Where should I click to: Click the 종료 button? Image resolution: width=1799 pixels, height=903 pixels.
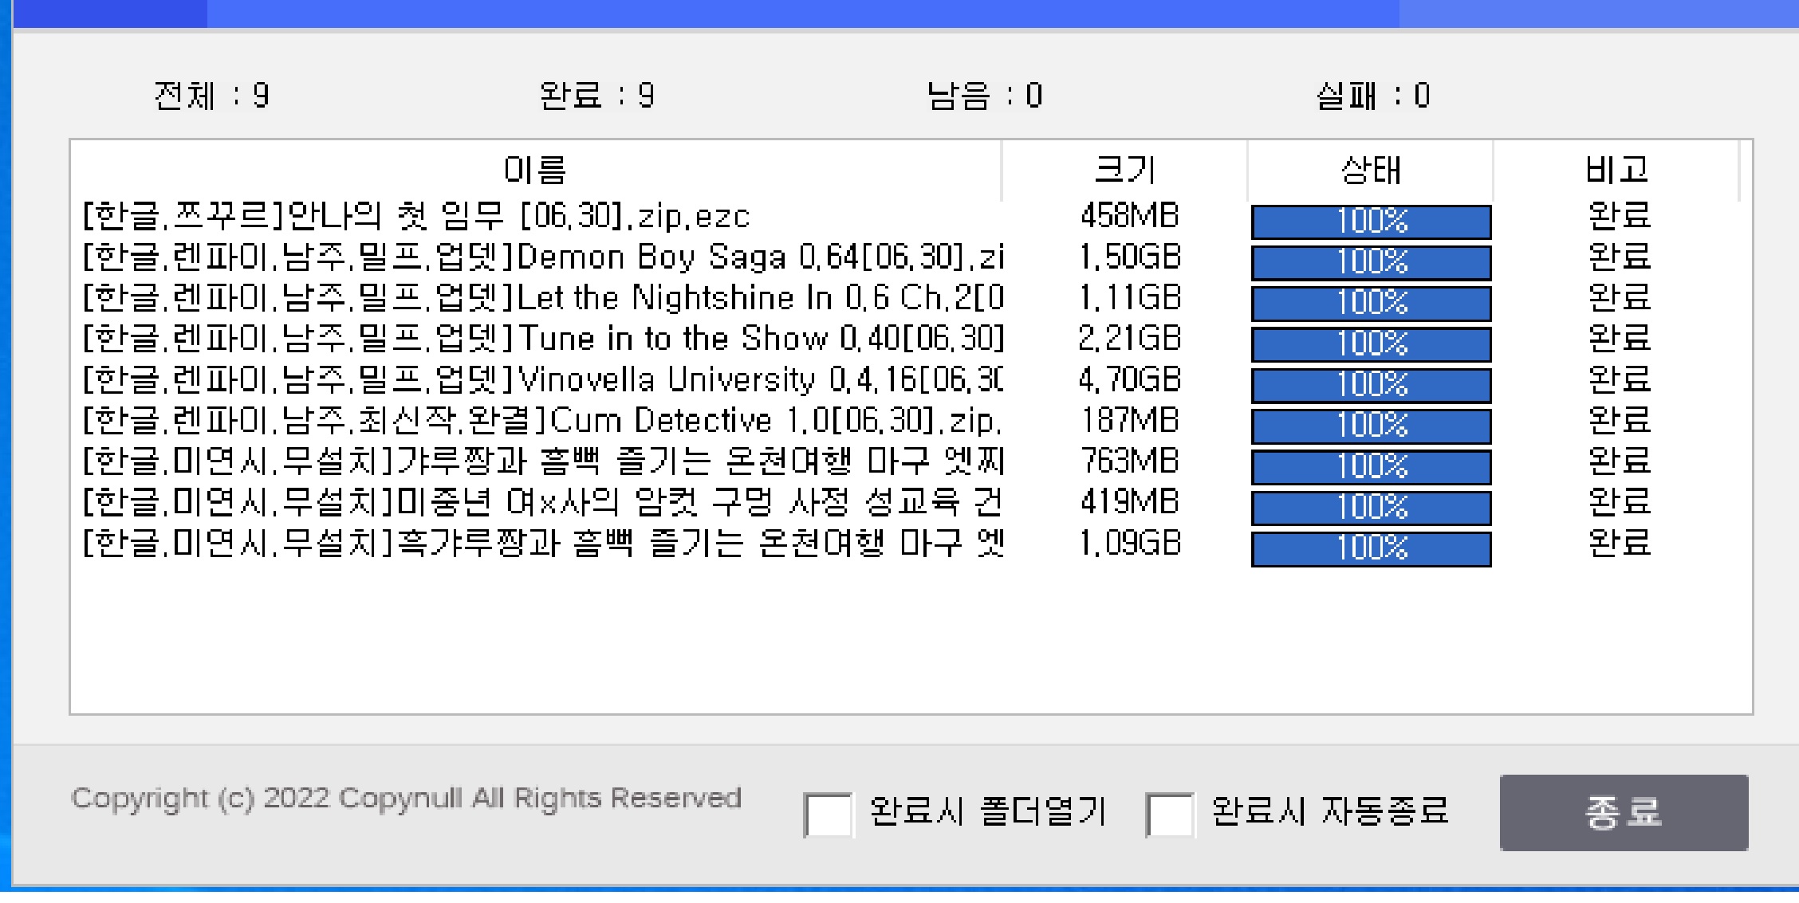(x=1623, y=812)
